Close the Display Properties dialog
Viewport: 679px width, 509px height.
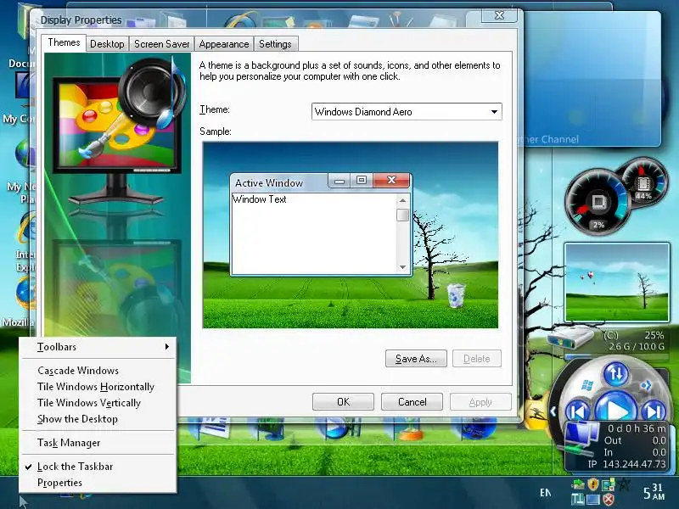(x=499, y=15)
